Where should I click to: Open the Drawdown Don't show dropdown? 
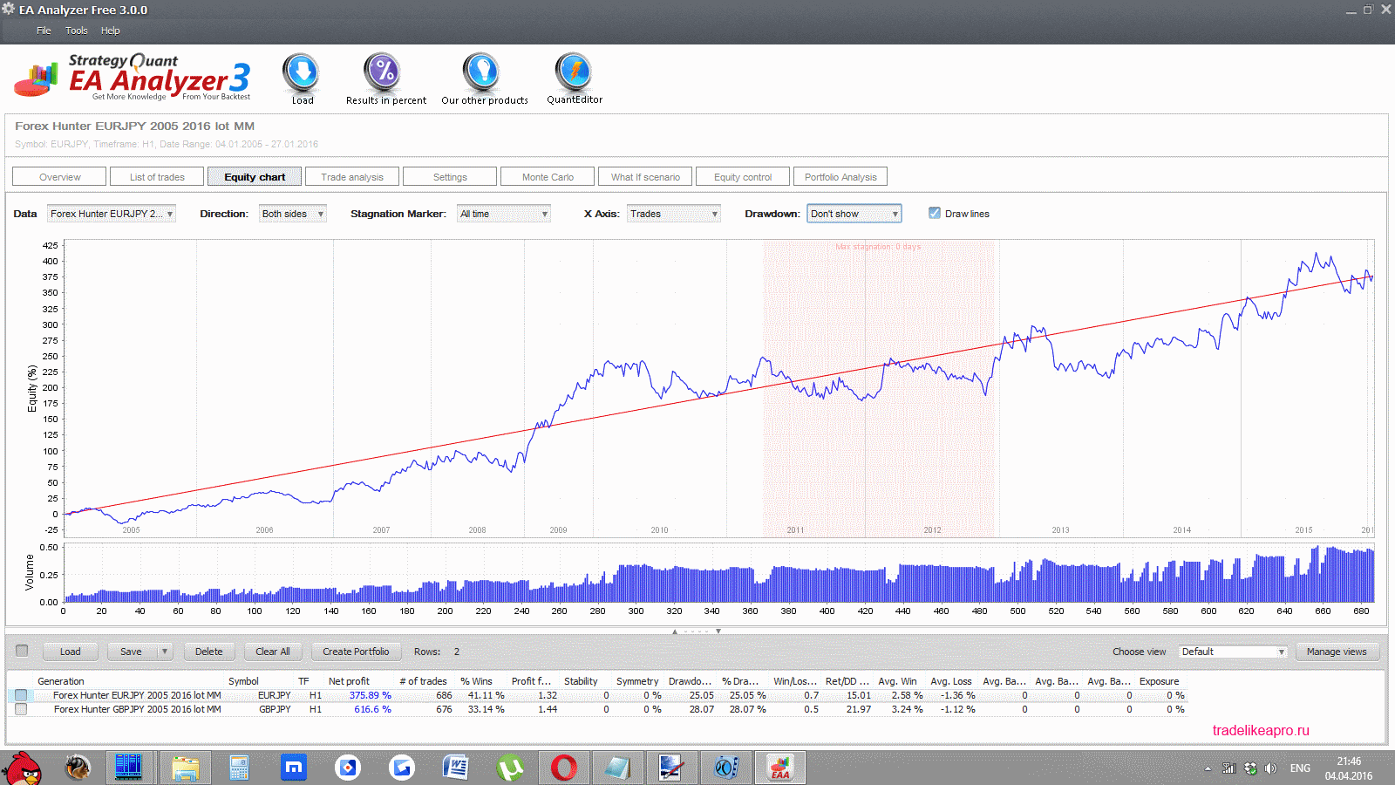[854, 214]
